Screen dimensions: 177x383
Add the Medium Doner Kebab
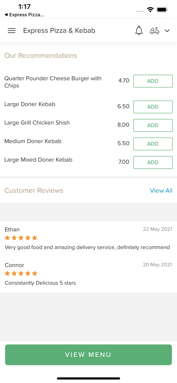coord(153,144)
